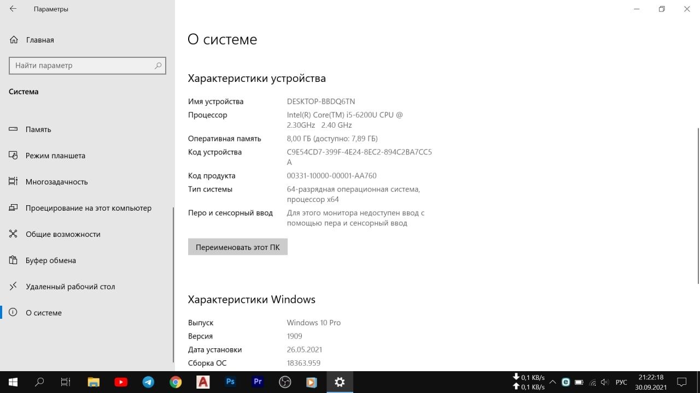This screenshot has width=700, height=393.
Task: Click the Многозадачность icon
Action: pos(14,182)
